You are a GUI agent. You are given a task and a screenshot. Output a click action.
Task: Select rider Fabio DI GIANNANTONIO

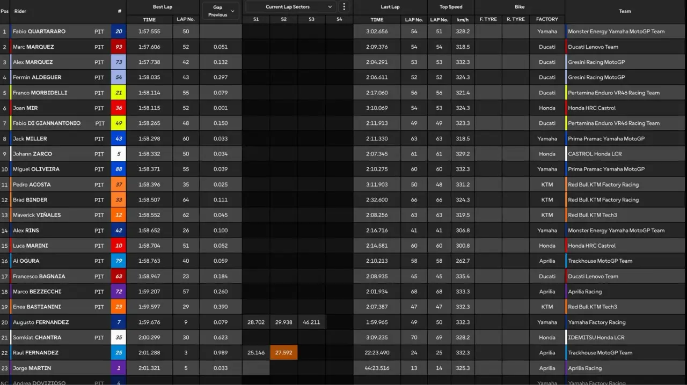coord(47,123)
